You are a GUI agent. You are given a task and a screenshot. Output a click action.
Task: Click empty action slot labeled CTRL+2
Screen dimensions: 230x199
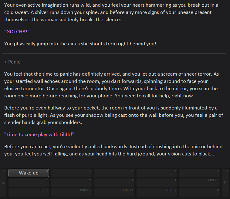[x=29, y=192]
